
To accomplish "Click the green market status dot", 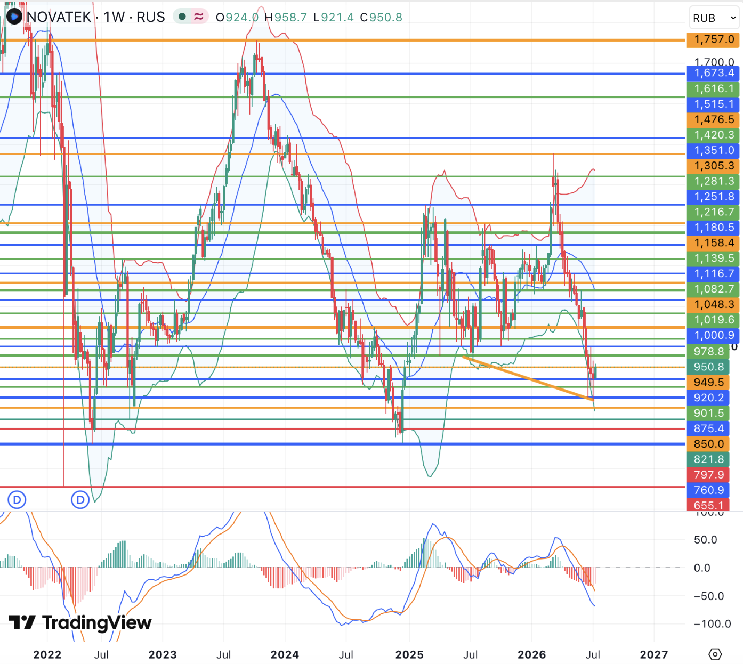I will click(182, 17).
